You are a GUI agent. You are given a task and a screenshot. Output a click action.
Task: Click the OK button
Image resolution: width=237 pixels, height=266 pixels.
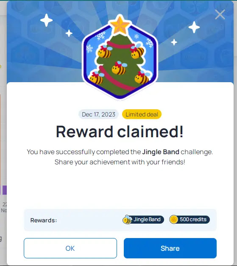click(x=70, y=248)
